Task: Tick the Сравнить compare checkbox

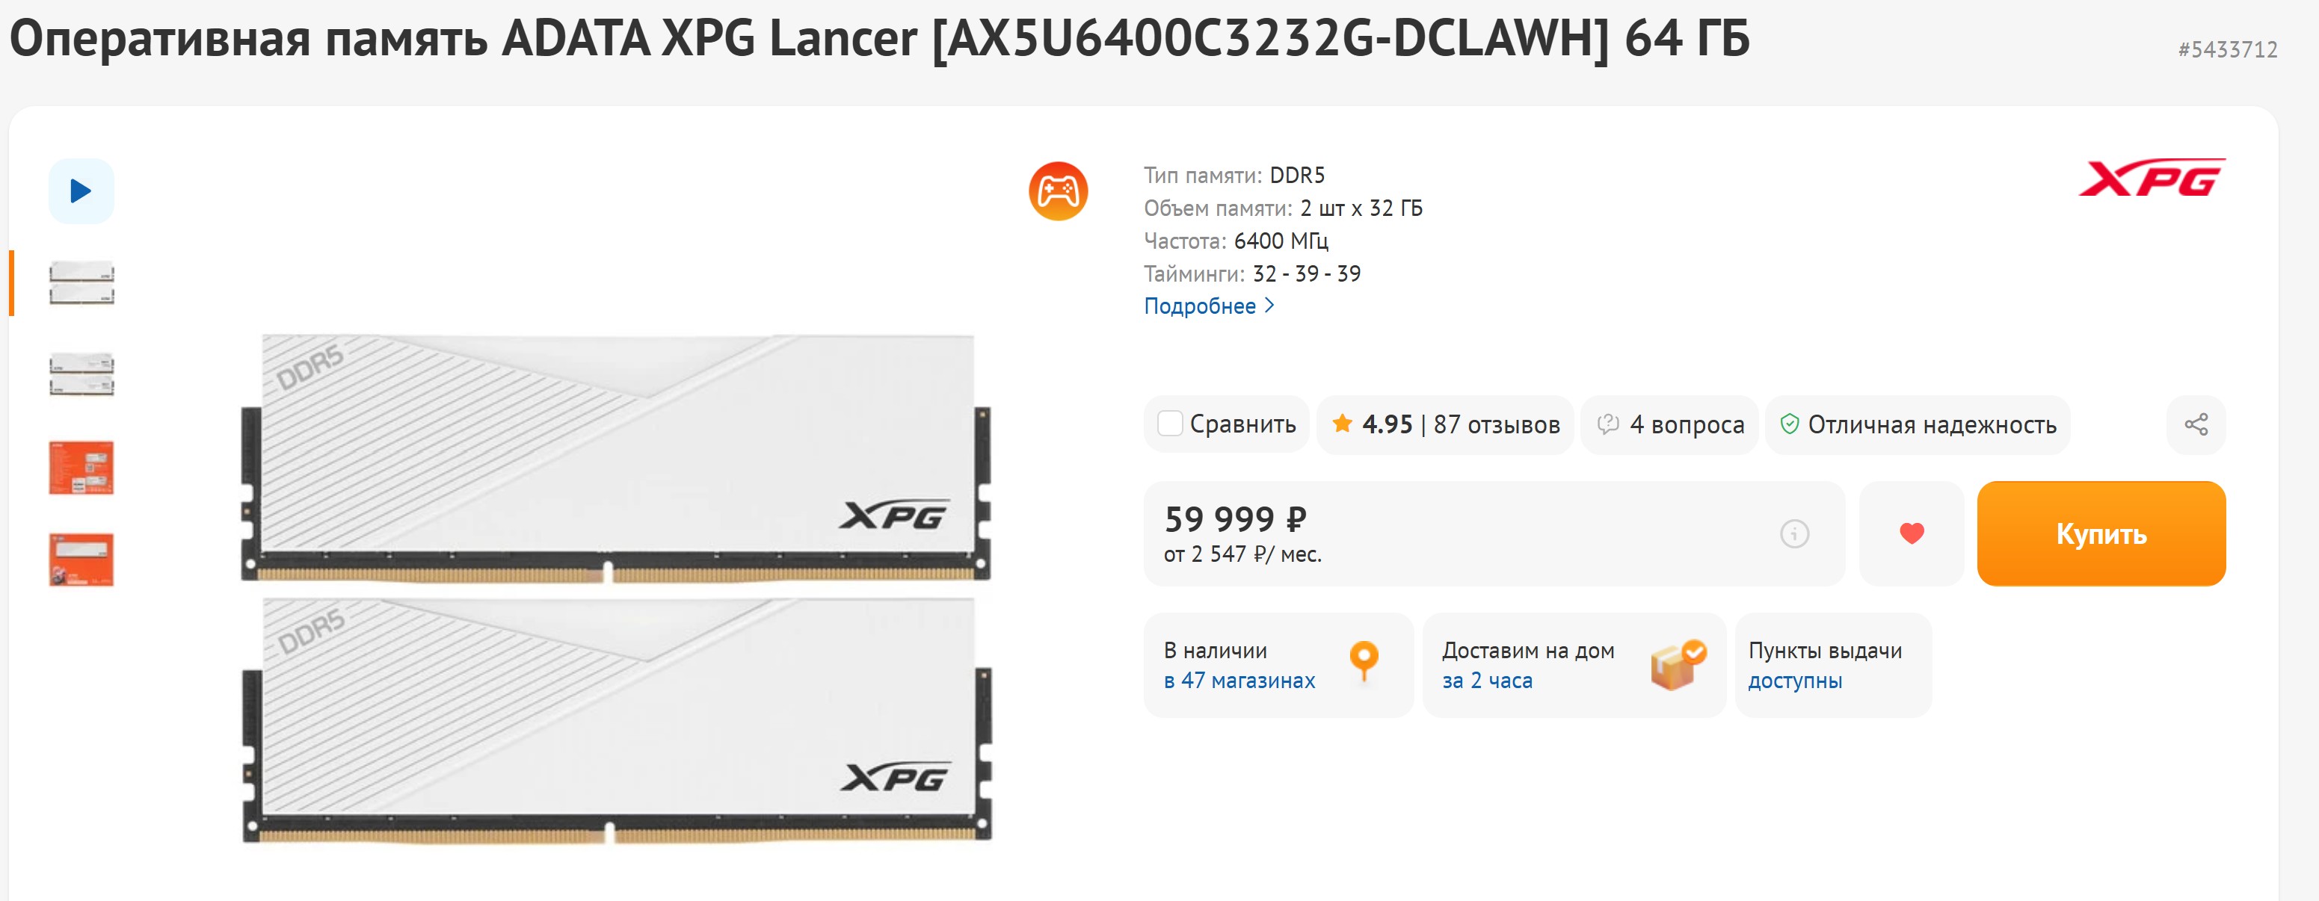Action: pyautogui.click(x=1169, y=424)
